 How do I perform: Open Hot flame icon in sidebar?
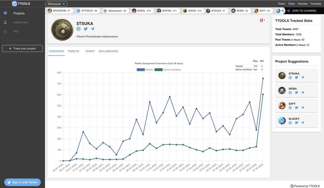pos(5,31)
